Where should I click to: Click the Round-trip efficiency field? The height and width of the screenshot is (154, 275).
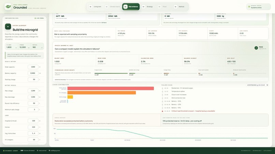pyautogui.click(x=33, y=103)
